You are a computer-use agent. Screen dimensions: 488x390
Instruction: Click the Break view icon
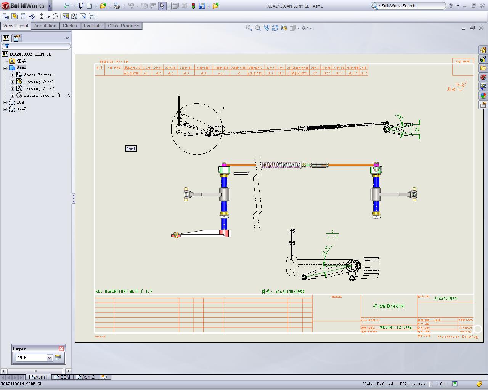(x=74, y=16)
